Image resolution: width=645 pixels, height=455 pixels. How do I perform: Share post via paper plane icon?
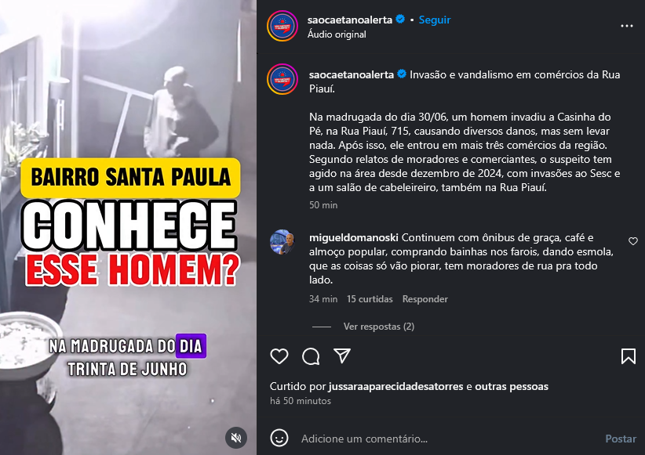(342, 356)
